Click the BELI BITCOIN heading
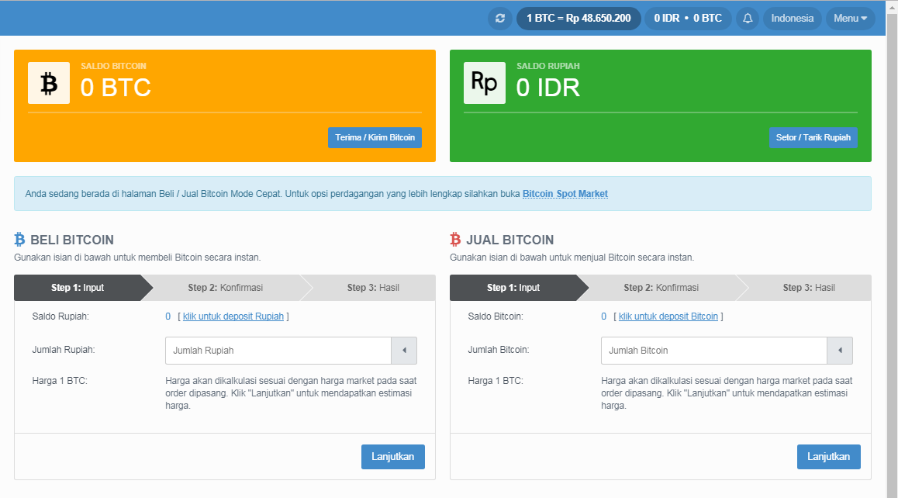Image resolution: width=898 pixels, height=498 pixels. [x=72, y=240]
